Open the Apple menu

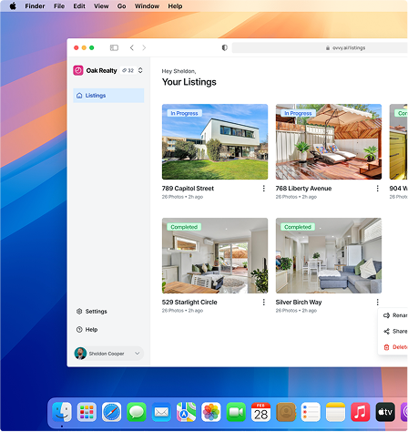[x=13, y=6]
